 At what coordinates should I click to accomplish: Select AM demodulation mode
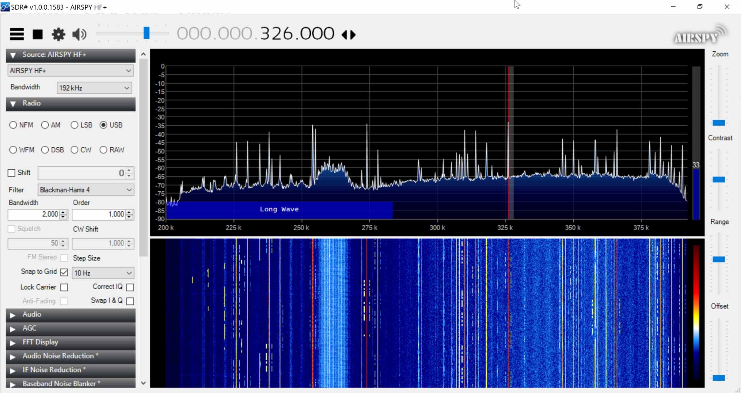pyautogui.click(x=44, y=125)
